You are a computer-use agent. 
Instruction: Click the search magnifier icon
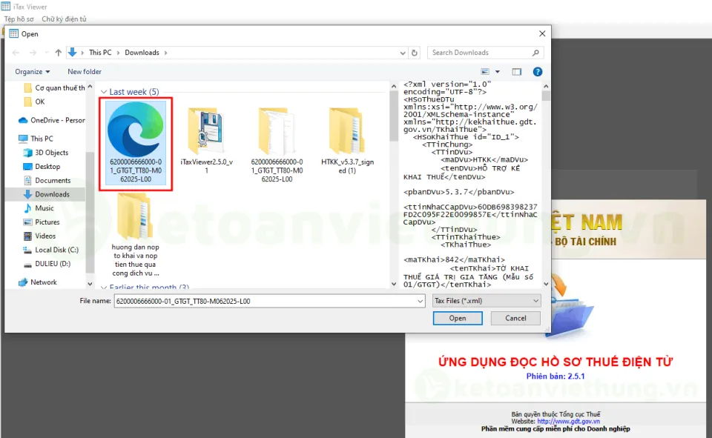[535, 53]
